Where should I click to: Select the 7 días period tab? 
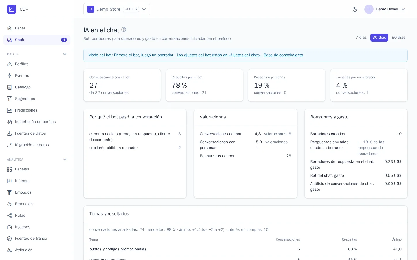coord(361,38)
